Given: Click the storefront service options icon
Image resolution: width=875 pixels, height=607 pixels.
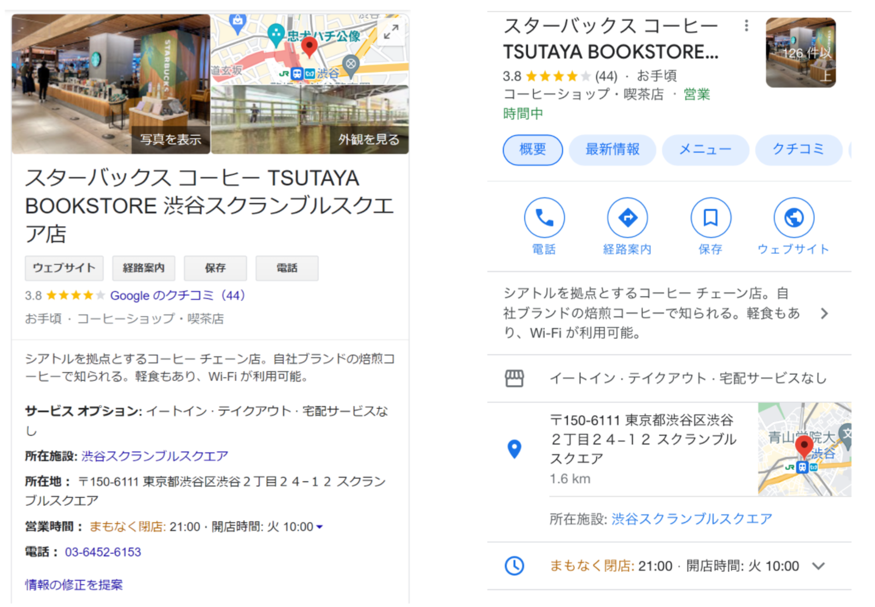Looking at the screenshot, I should [514, 378].
